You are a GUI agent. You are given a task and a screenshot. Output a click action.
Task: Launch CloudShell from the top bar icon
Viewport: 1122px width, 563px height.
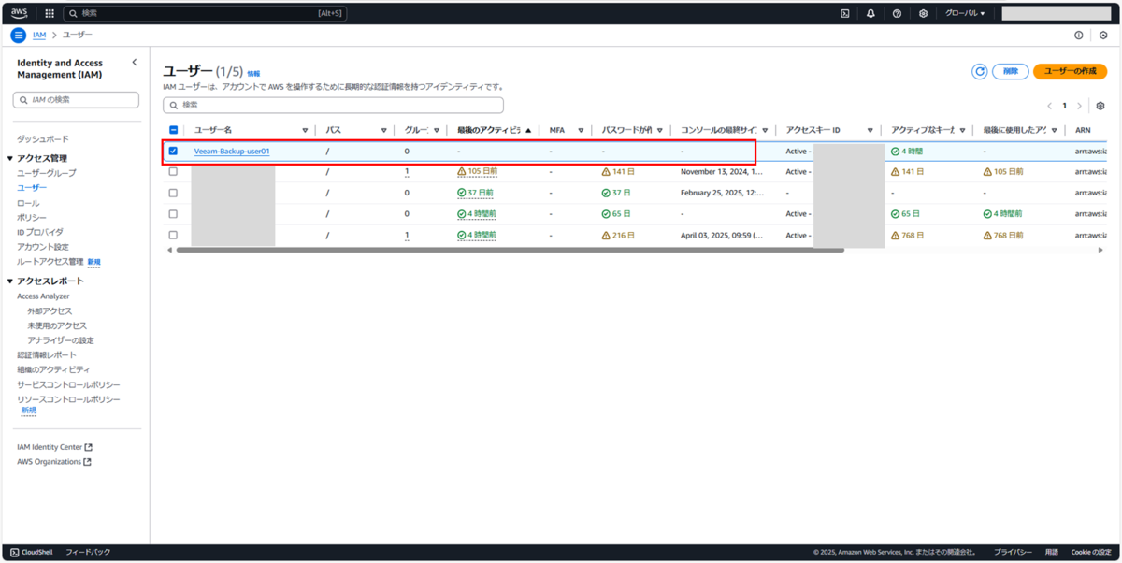[x=844, y=13]
